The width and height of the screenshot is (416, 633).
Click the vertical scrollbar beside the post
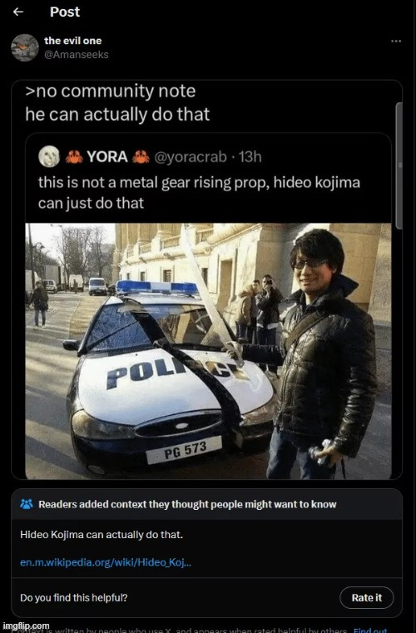tap(399, 166)
